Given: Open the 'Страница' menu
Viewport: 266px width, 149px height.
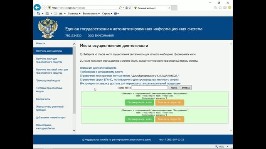Looking at the screenshot, I should (x=74, y=14).
